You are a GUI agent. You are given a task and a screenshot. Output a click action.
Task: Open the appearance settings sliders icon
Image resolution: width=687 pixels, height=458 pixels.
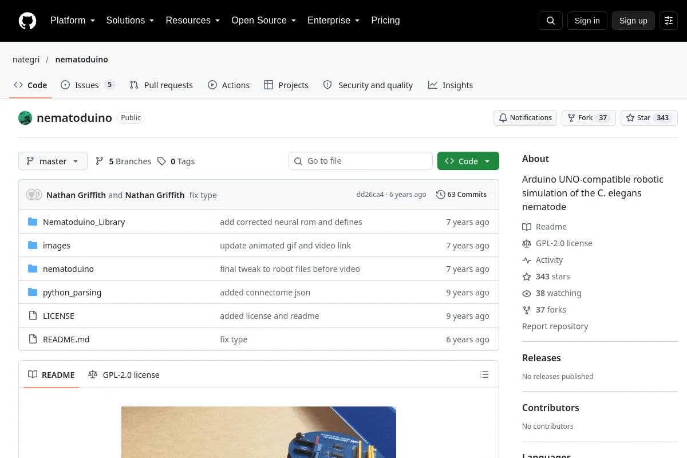point(669,21)
